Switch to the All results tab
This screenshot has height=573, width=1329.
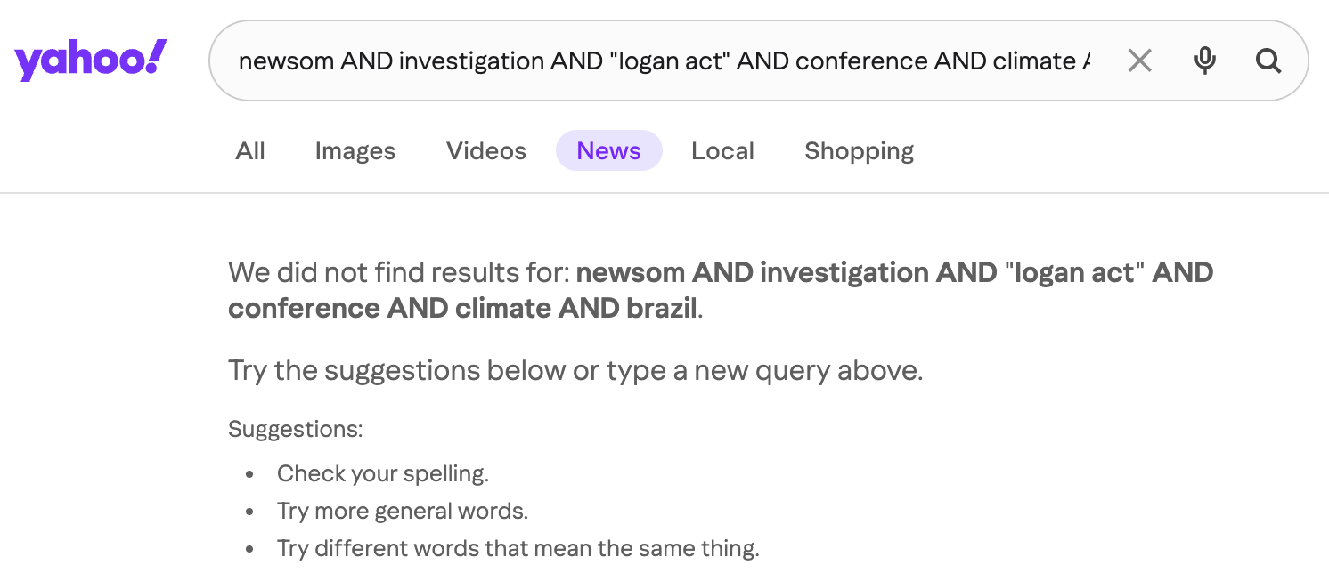click(x=250, y=151)
